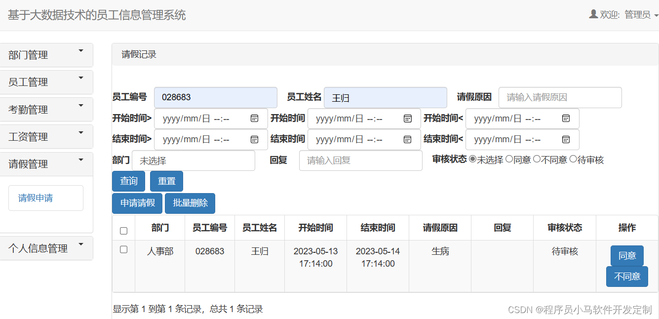Click the 请假原因 input field
The image size is (659, 319).
559,97
